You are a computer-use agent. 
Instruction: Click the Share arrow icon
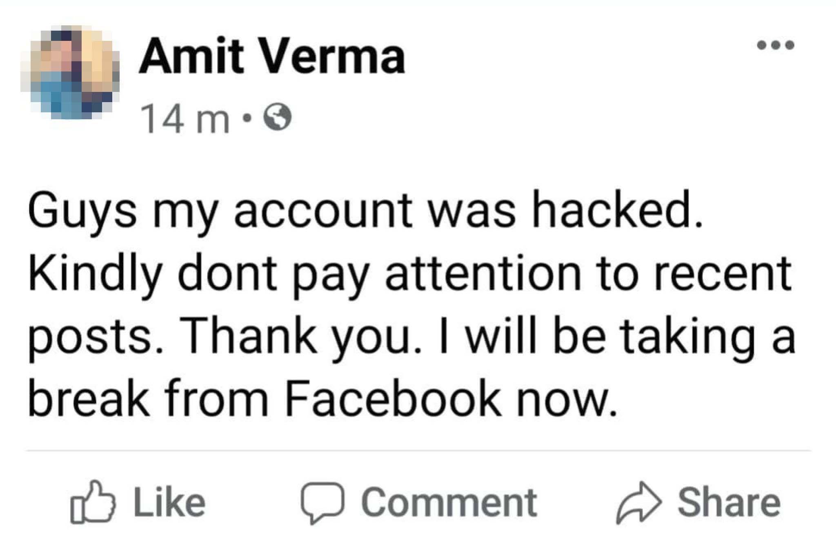pyautogui.click(x=638, y=502)
